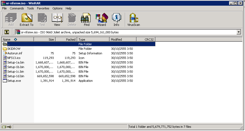Sort by the Modified column header
245x131 pixels.
pos(123,40)
